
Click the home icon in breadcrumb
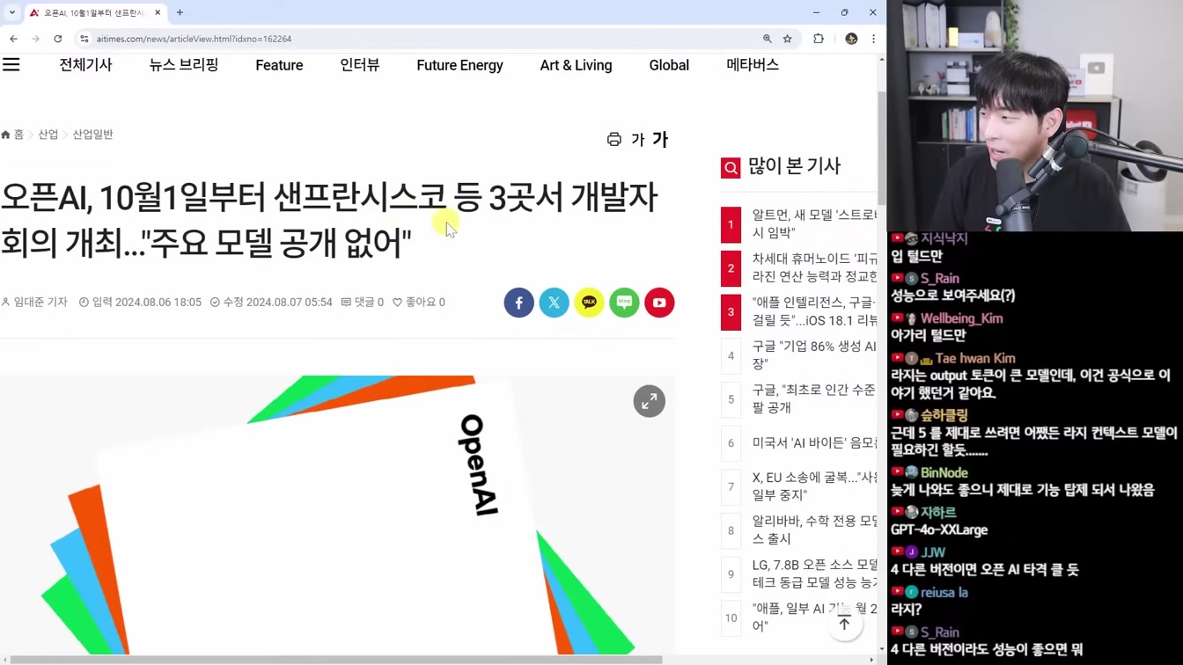point(6,135)
